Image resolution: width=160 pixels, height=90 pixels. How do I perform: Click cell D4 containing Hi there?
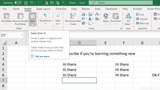point(79,64)
